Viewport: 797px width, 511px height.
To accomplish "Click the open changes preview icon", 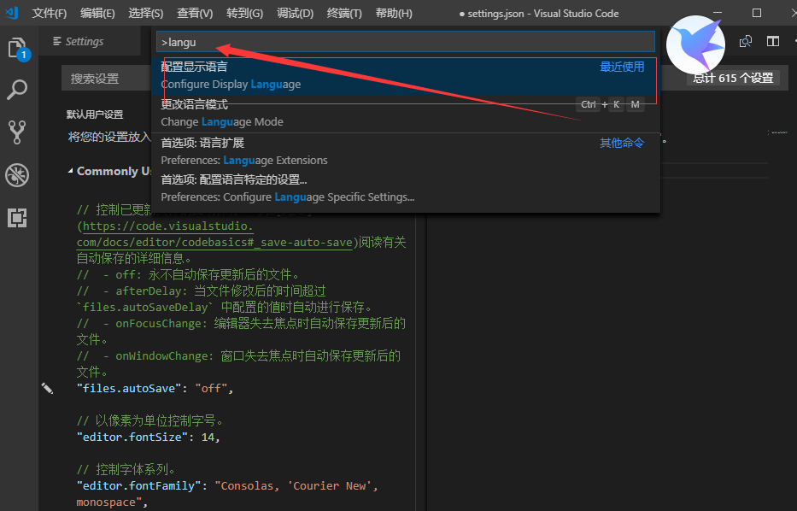I will [x=746, y=41].
